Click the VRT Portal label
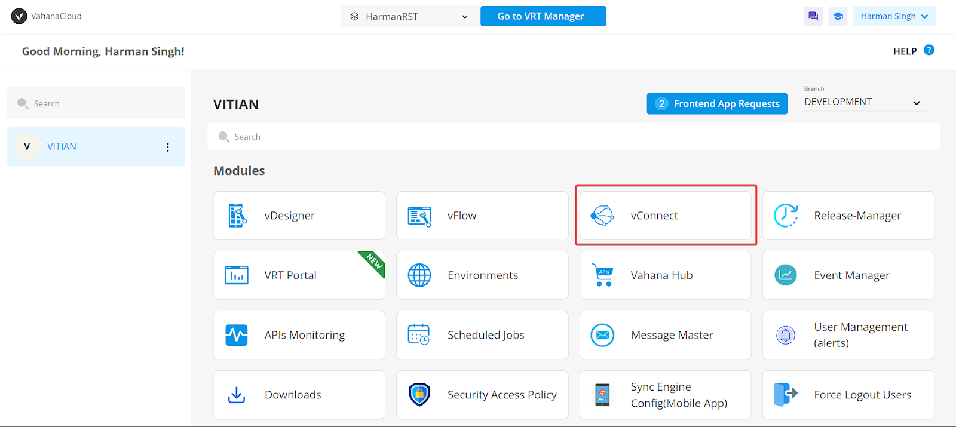The image size is (956, 427). tap(290, 275)
